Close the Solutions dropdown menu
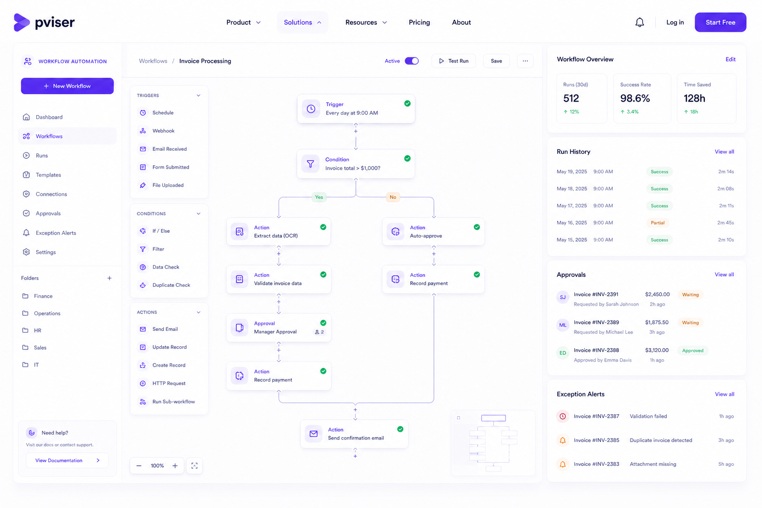The width and height of the screenshot is (762, 508). click(303, 22)
